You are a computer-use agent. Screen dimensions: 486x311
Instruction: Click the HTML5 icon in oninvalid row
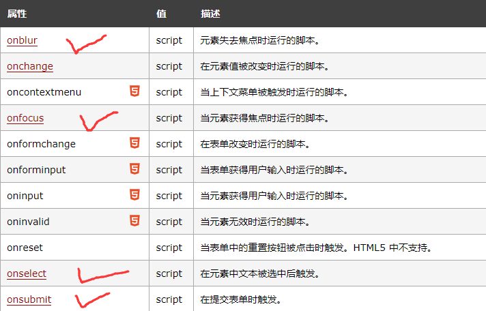135,221
